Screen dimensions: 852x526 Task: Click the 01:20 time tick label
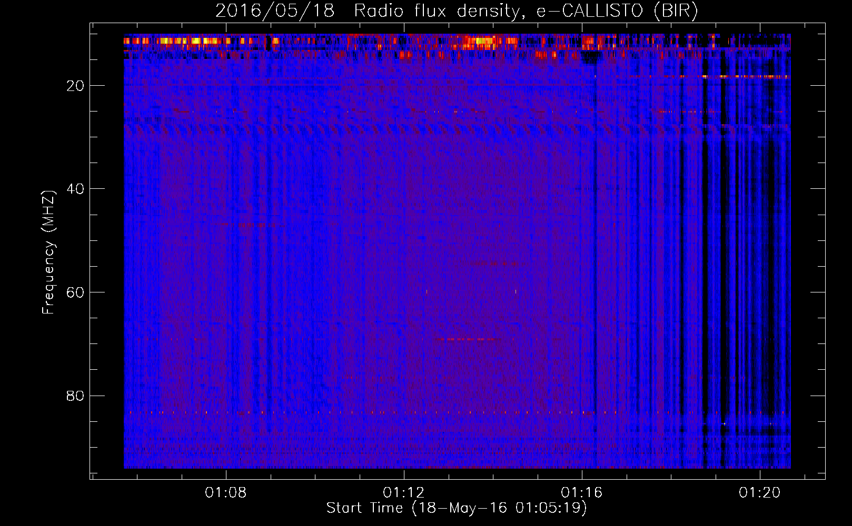click(760, 493)
